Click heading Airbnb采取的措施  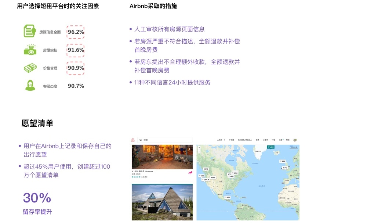tap(153, 6)
